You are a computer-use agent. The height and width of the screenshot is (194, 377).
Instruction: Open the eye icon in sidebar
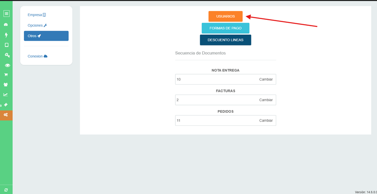[8, 65]
